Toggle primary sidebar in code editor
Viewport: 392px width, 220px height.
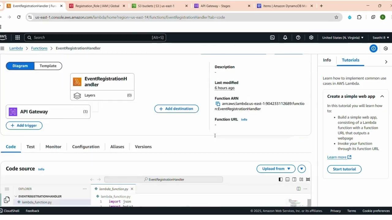(281, 179)
